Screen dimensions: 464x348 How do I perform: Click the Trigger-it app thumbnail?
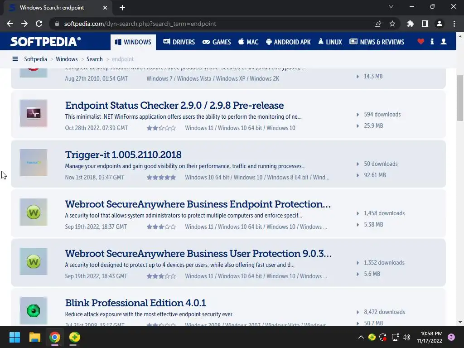pyautogui.click(x=34, y=163)
